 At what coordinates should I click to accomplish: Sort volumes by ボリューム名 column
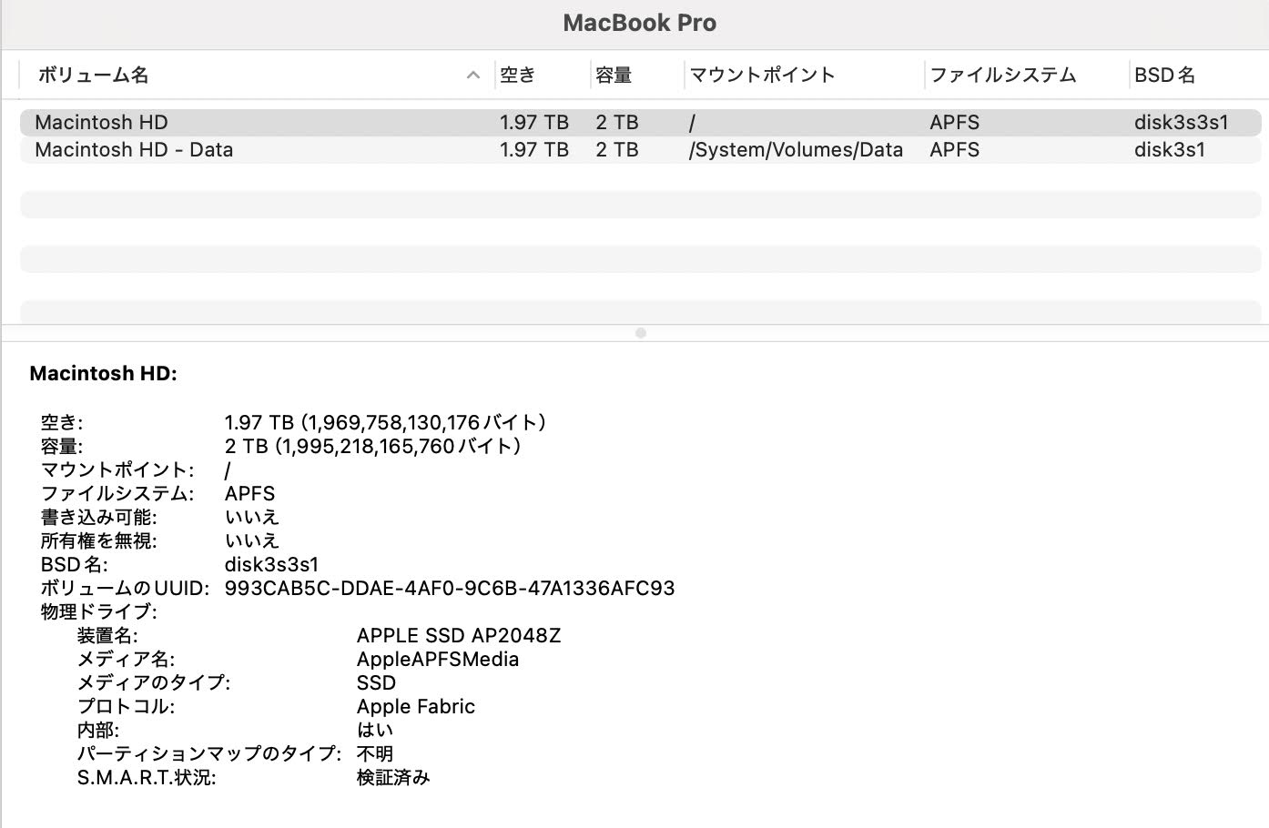93,76
